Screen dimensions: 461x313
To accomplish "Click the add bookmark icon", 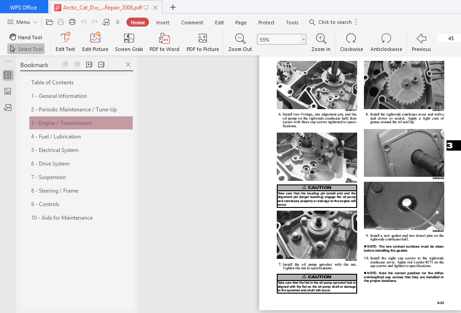I will pyautogui.click(x=89, y=64).
